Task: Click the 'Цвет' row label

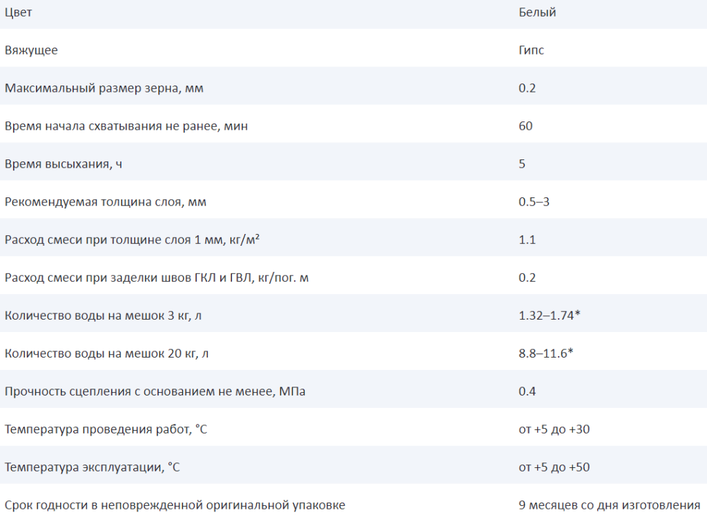Action: [18, 12]
